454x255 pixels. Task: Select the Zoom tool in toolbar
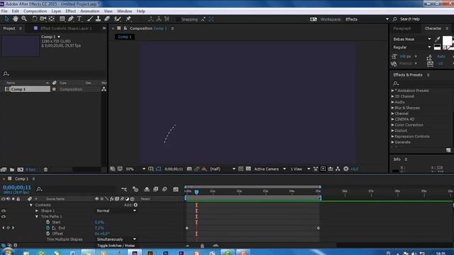pyautogui.click(x=24, y=19)
